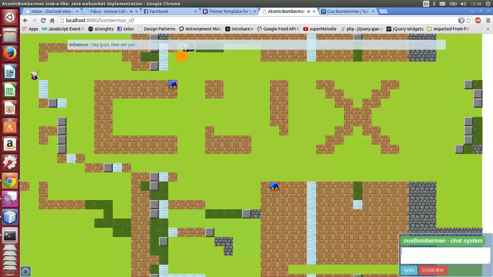Mute audio on the AtomicBomberman tab
This screenshot has height=277, width=493.
pos(309,11)
